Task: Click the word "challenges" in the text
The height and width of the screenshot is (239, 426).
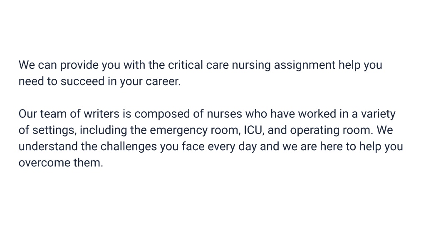Action: point(129,146)
